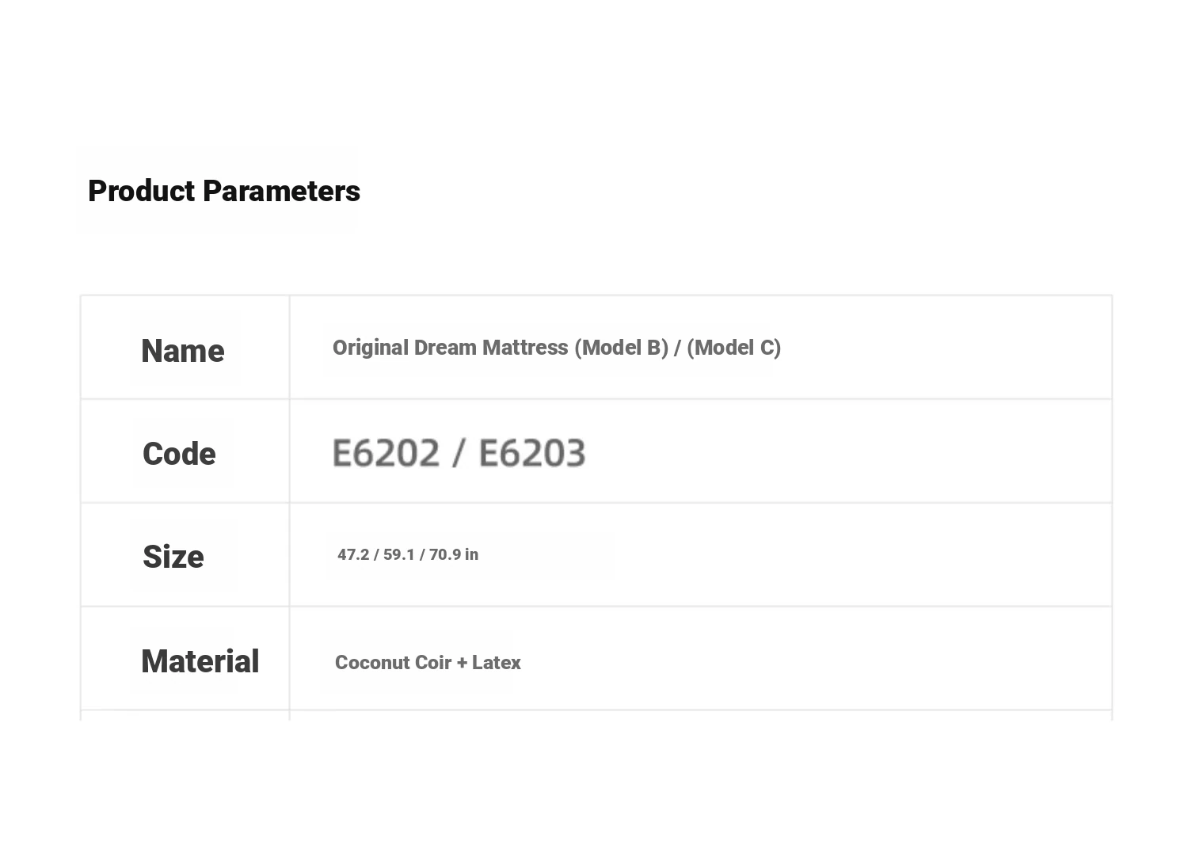Screen dimensions: 1188x860
Task: Click the 47.2 / 59.1 / 70.9 in size value
Action: [408, 554]
